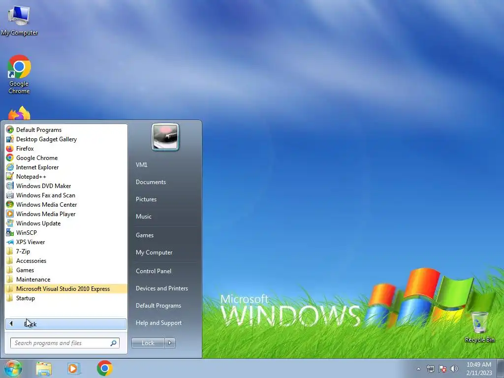Open Windows Fax and Scan icon
This screenshot has width=504, height=378.
click(10, 195)
